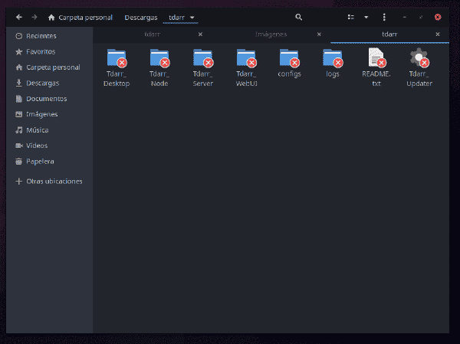Maximize the file manager window
The height and width of the screenshot is (344, 460).
(x=421, y=18)
